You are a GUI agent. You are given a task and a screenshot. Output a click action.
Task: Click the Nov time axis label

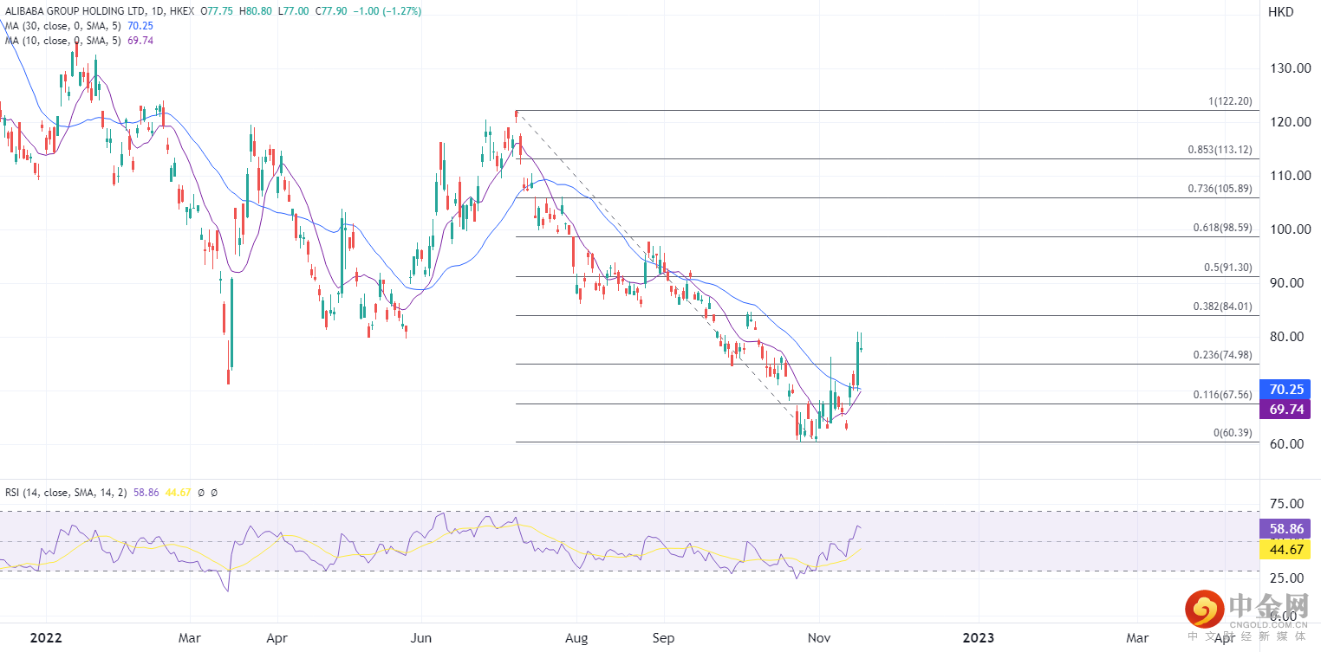pyautogui.click(x=817, y=638)
